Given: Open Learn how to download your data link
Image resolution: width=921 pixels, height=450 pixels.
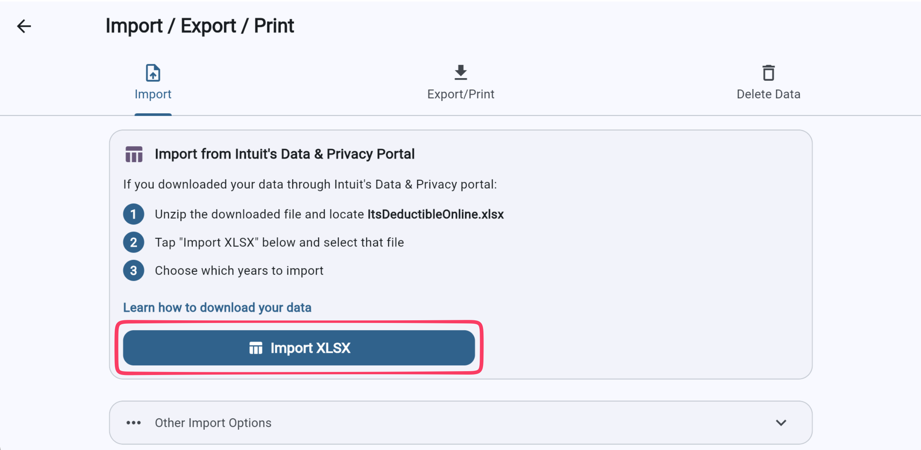Looking at the screenshot, I should coord(217,307).
